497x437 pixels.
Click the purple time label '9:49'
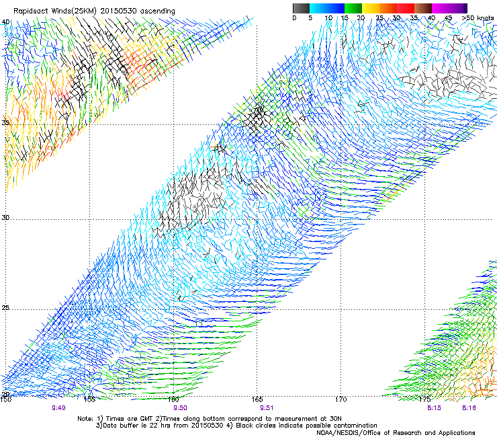(58, 408)
